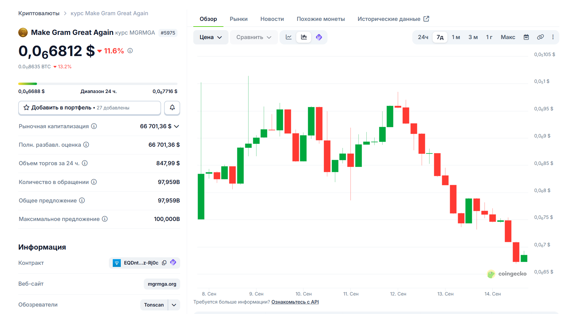562x314 pixels.
Task: Click the 24h high value 0,0₆7716 $
Action: [x=165, y=91]
